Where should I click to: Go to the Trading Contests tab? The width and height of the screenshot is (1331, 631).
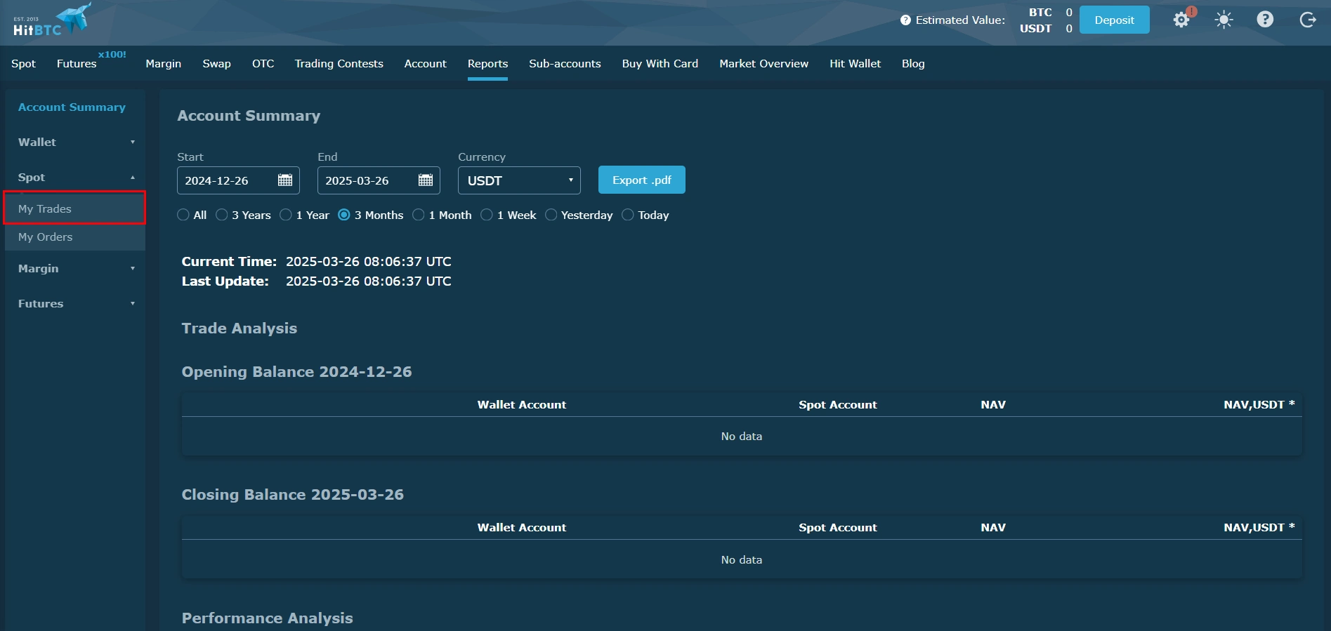(339, 64)
